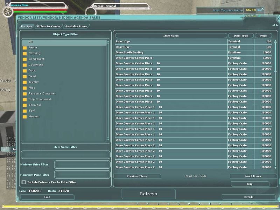Go to Next Items page
Screen dimensions: 280x210
pyautogui.click(x=253, y=176)
